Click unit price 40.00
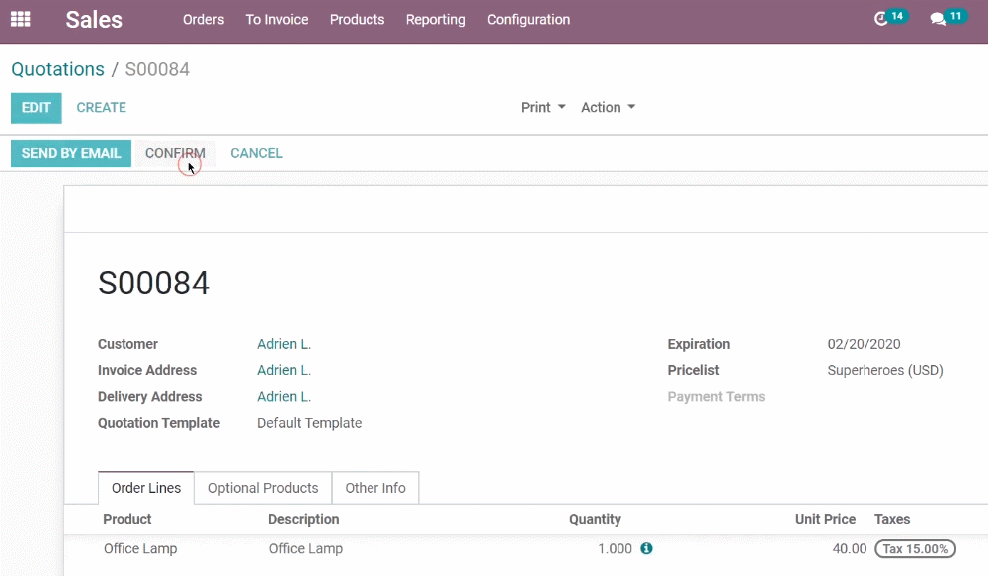The width and height of the screenshot is (988, 576). pyautogui.click(x=849, y=548)
